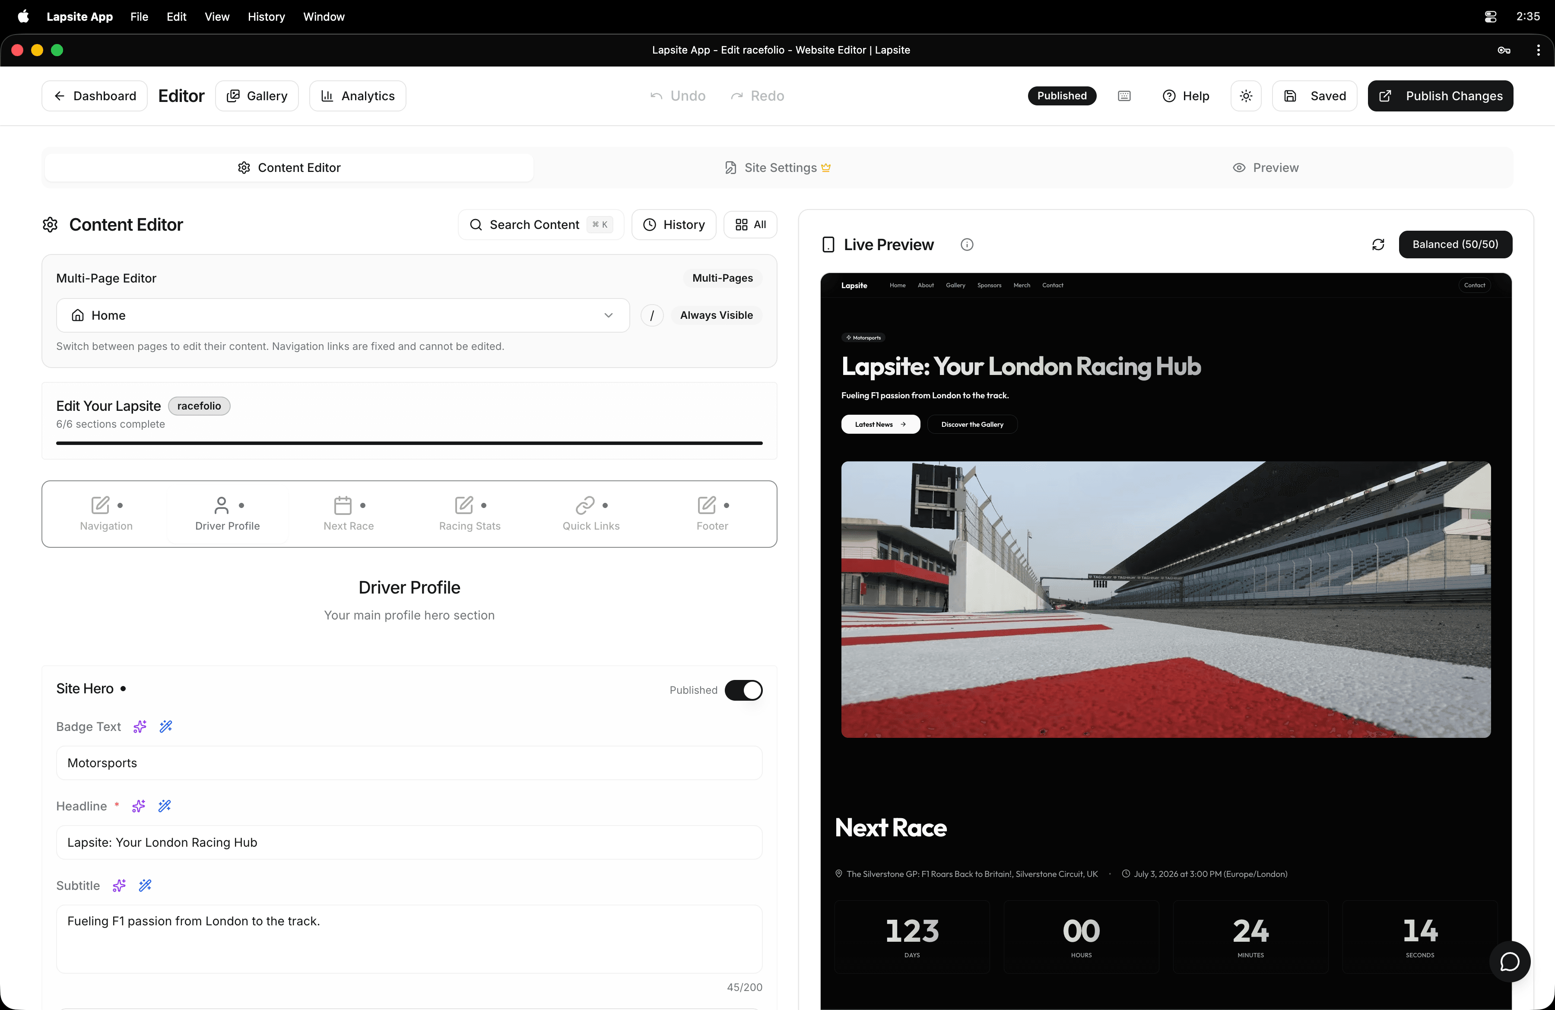Screen dimensions: 1555x1010
Task: Open the chat assistant bubble
Action: pyautogui.click(x=1510, y=961)
